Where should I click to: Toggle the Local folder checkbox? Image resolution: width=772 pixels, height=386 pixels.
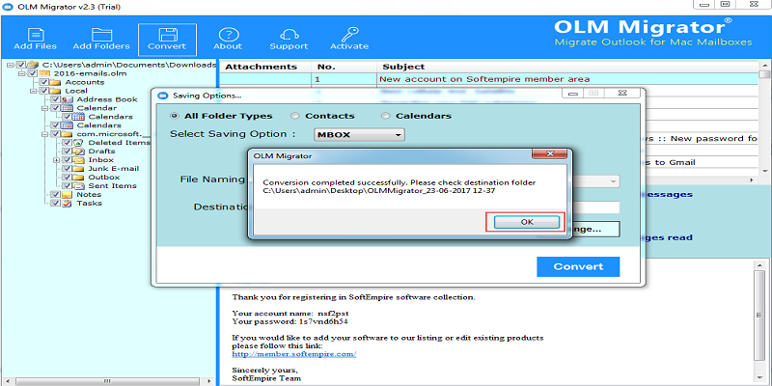point(44,91)
